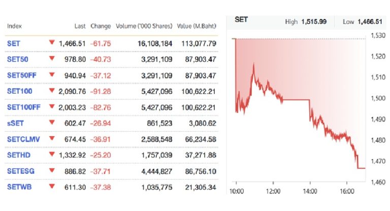Screen dimensions: 390x211
Task: Click the red arrow beside sSET
Action: tap(52, 122)
